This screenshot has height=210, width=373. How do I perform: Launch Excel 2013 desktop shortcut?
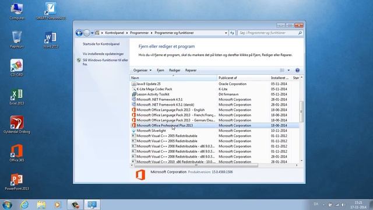[17, 97]
